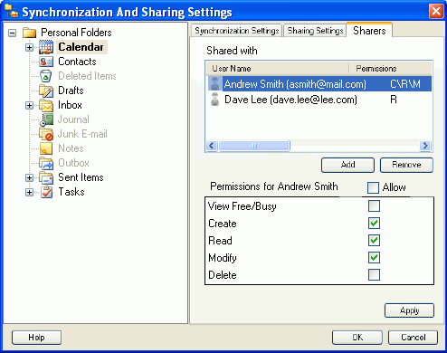Select the Deleted Items folder label

87,76
